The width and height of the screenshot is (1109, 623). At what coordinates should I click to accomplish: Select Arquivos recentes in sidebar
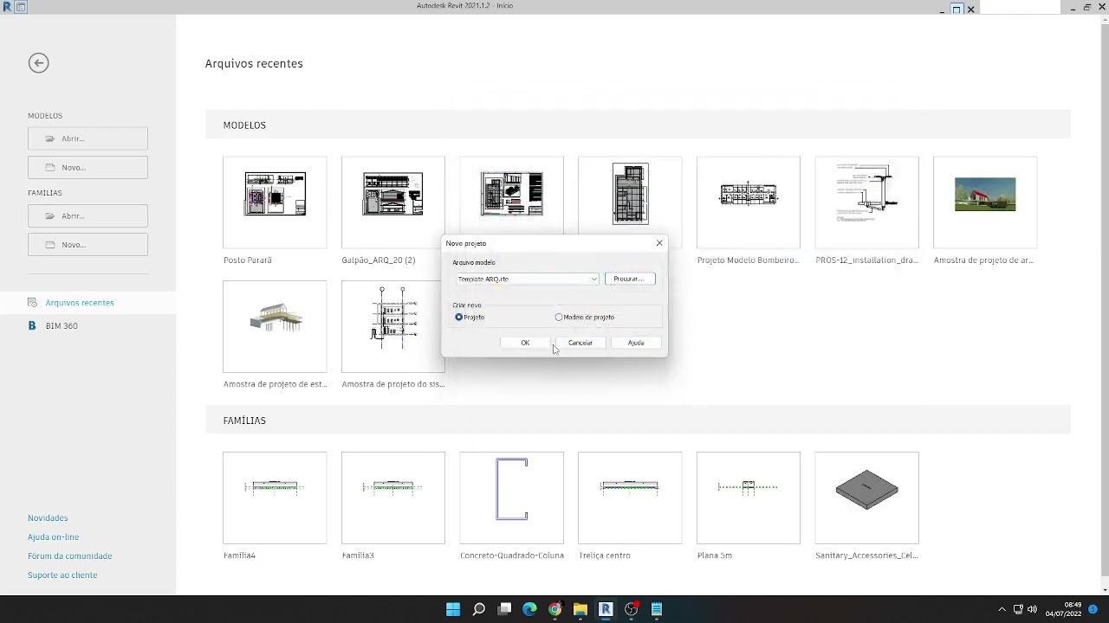pyautogui.click(x=80, y=303)
